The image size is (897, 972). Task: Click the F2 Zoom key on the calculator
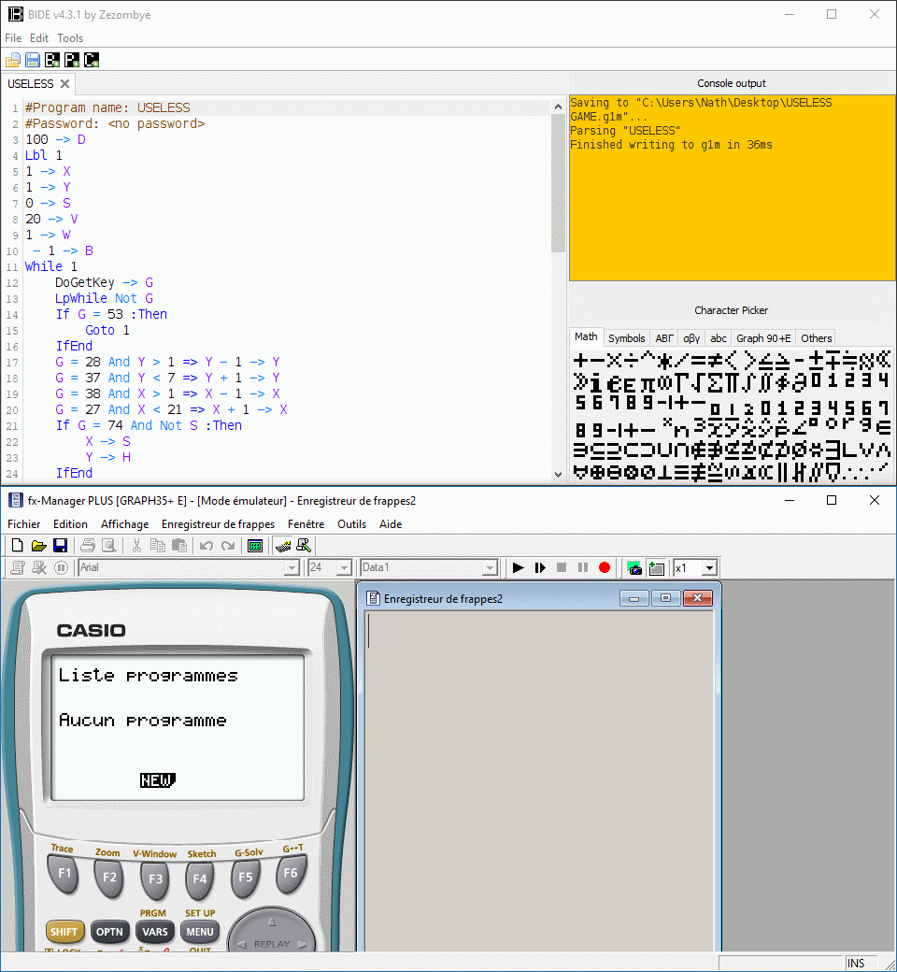[x=109, y=878]
